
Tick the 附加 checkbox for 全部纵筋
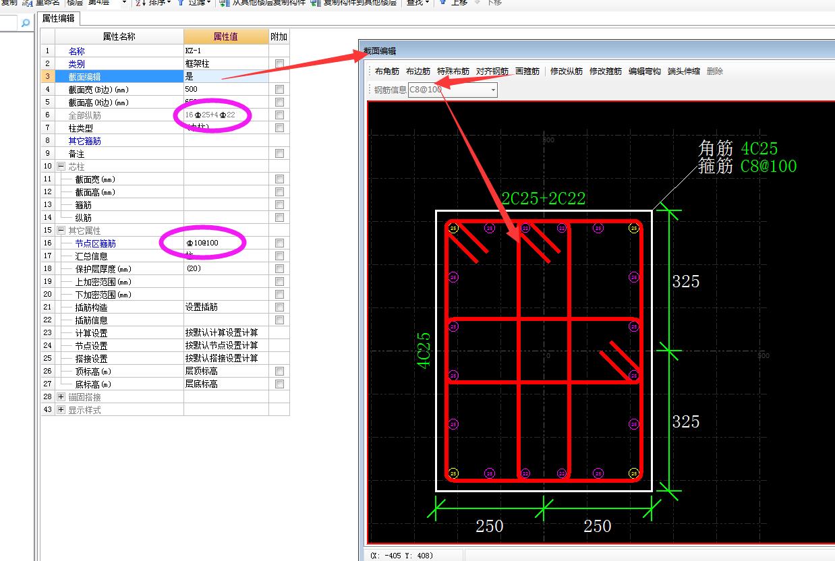click(x=279, y=115)
